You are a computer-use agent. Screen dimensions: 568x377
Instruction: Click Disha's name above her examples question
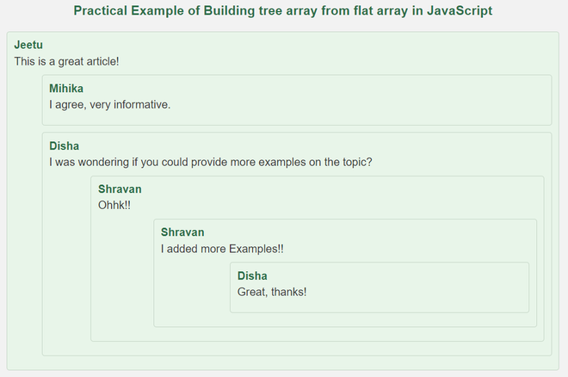coord(65,146)
